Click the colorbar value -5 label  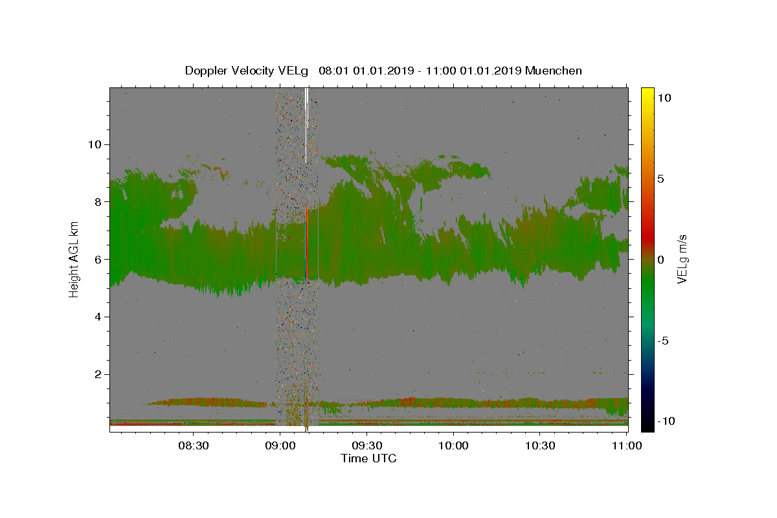click(x=663, y=341)
